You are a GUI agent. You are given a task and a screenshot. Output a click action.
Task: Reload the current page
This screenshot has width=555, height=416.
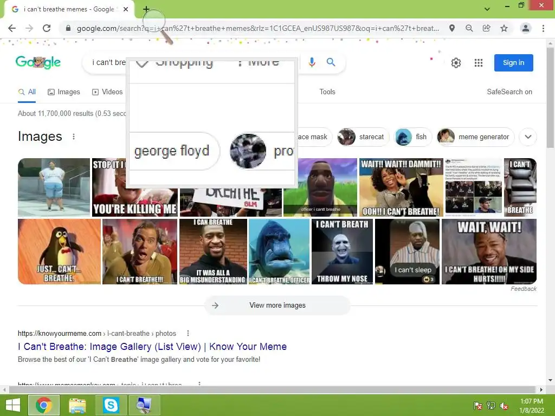pyautogui.click(x=47, y=28)
